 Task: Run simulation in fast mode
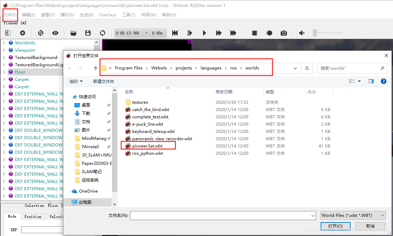coord(219,33)
